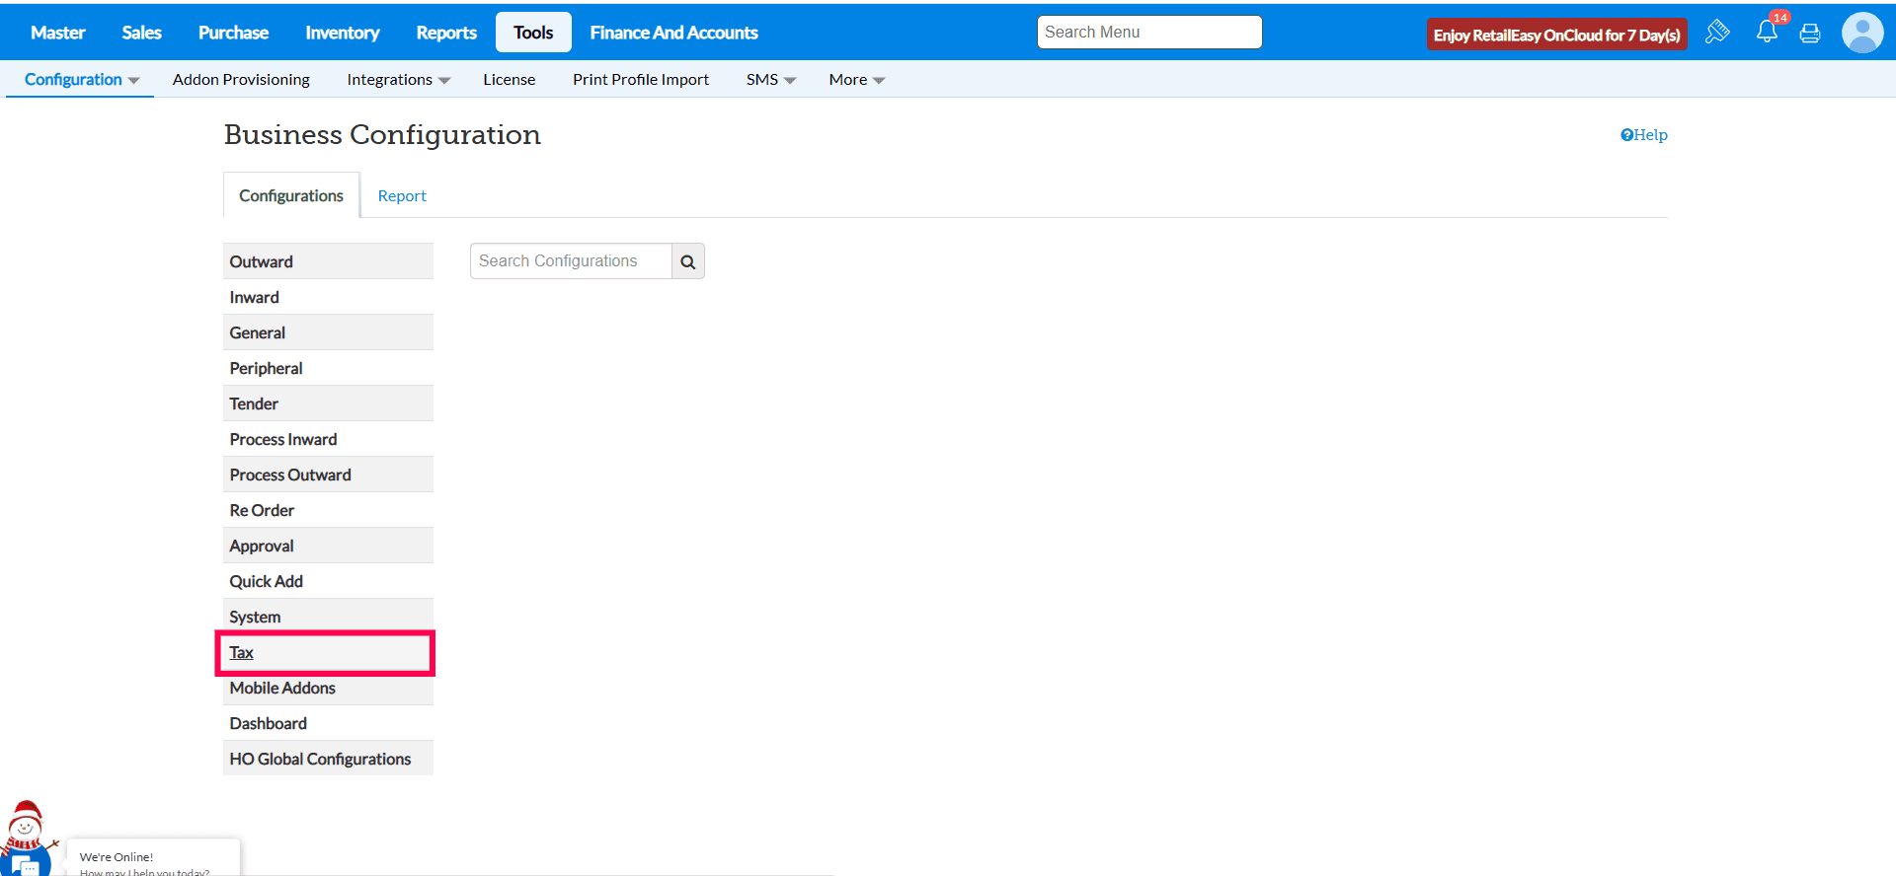
Task: Focus the Search Configurations field
Action: tap(571, 261)
